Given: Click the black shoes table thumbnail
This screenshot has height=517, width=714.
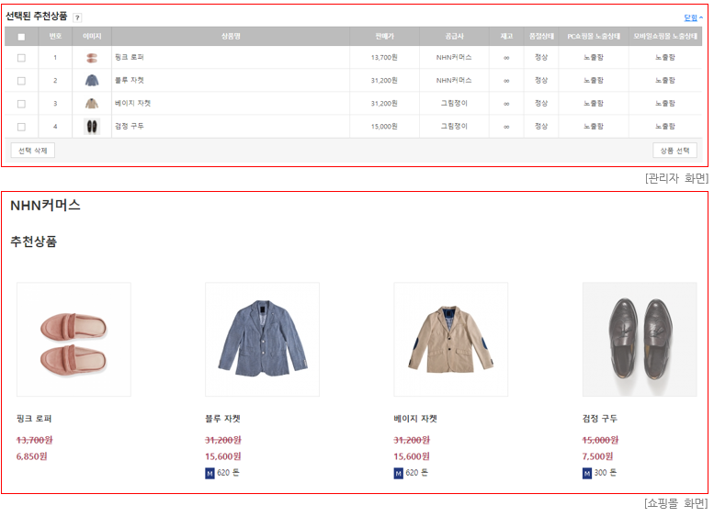Looking at the screenshot, I should tap(92, 127).
